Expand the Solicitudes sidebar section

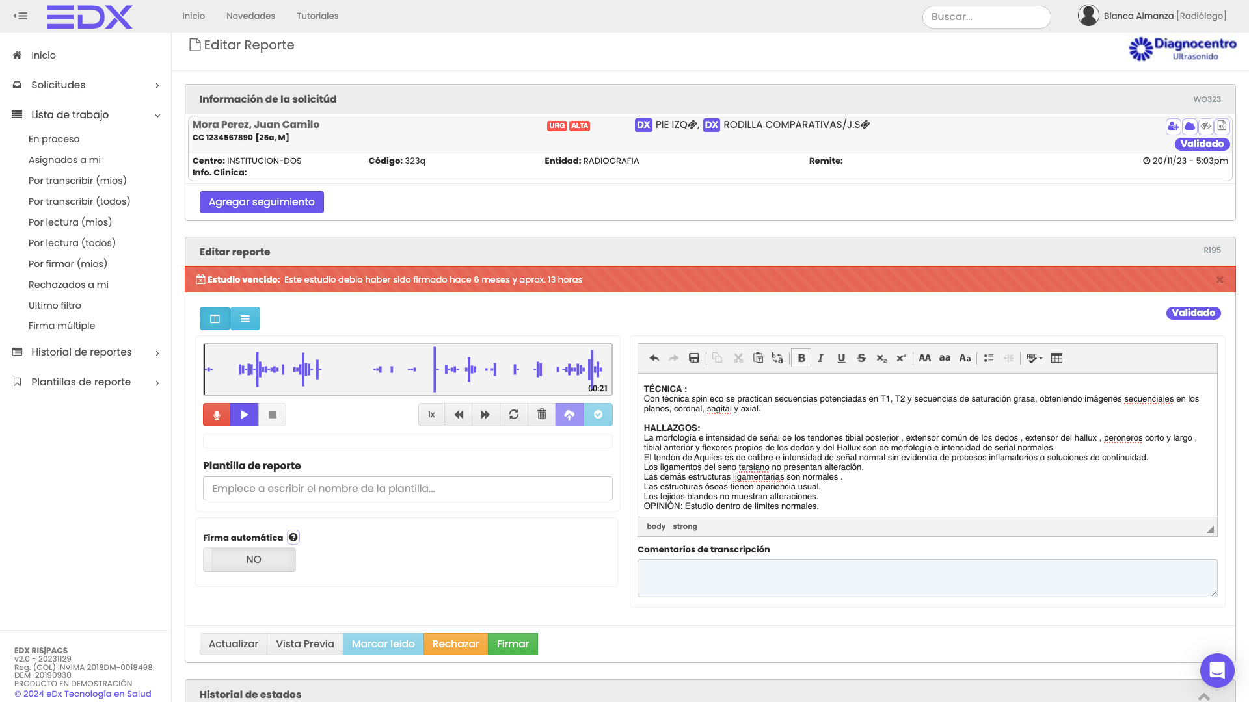86,85
